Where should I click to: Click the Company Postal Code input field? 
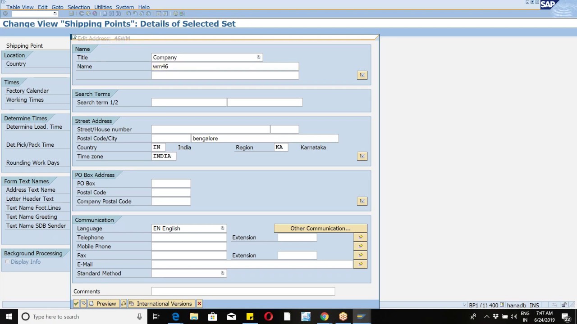[x=171, y=201]
